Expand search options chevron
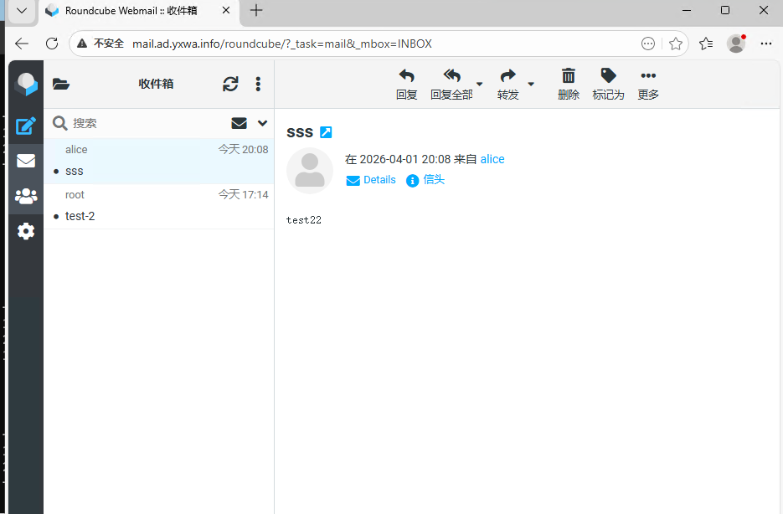 pyautogui.click(x=263, y=123)
